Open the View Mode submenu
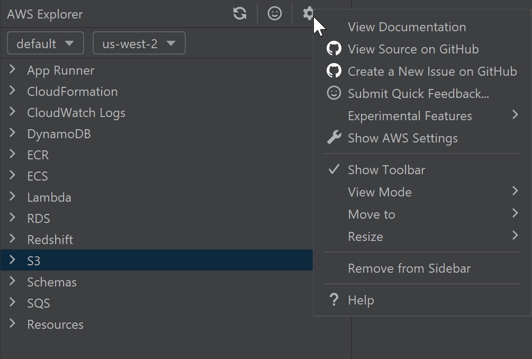The image size is (532, 359). (x=380, y=192)
